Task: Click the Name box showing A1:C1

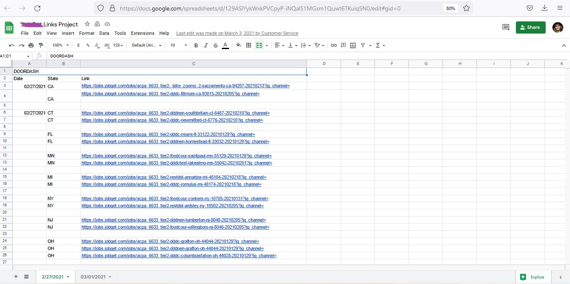Action: pos(16,56)
